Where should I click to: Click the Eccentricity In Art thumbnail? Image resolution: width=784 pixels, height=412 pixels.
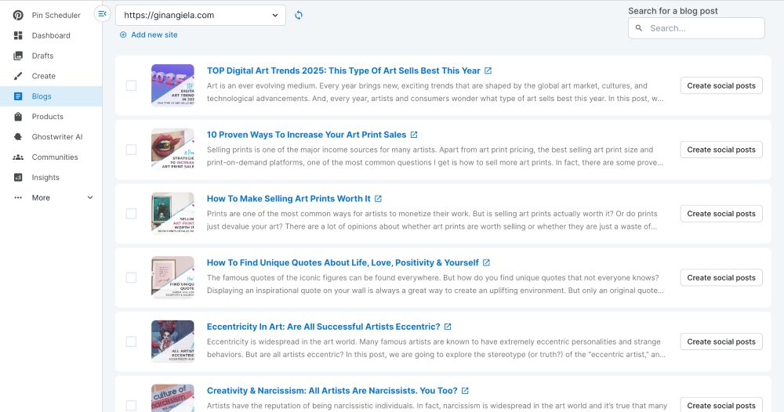click(172, 341)
